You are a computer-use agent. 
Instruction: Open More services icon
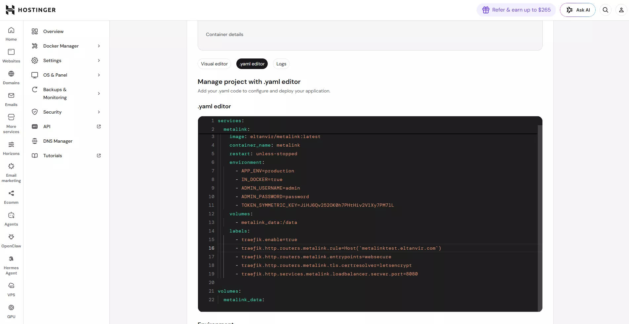11,117
